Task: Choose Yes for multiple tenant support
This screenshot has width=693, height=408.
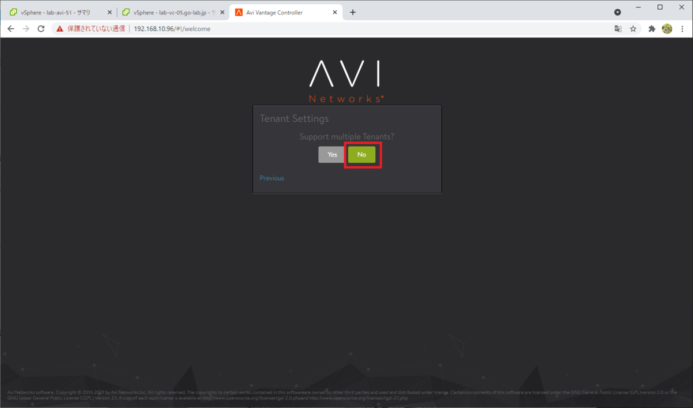Action: (332, 155)
